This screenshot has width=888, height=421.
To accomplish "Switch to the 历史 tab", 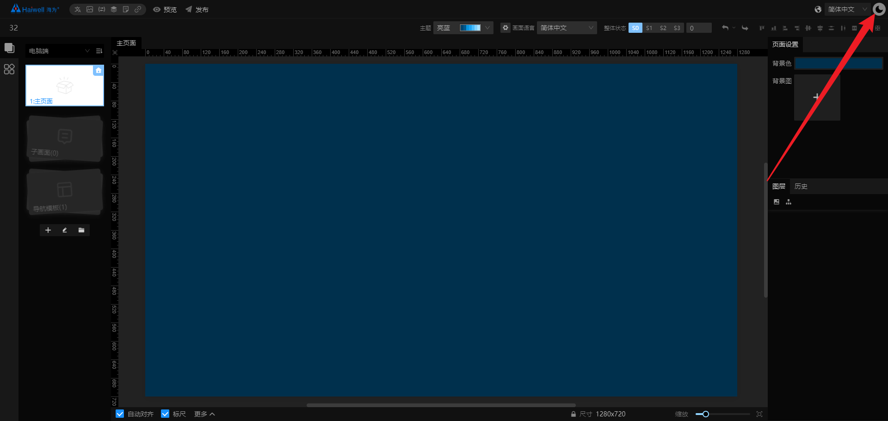I will [x=801, y=186].
